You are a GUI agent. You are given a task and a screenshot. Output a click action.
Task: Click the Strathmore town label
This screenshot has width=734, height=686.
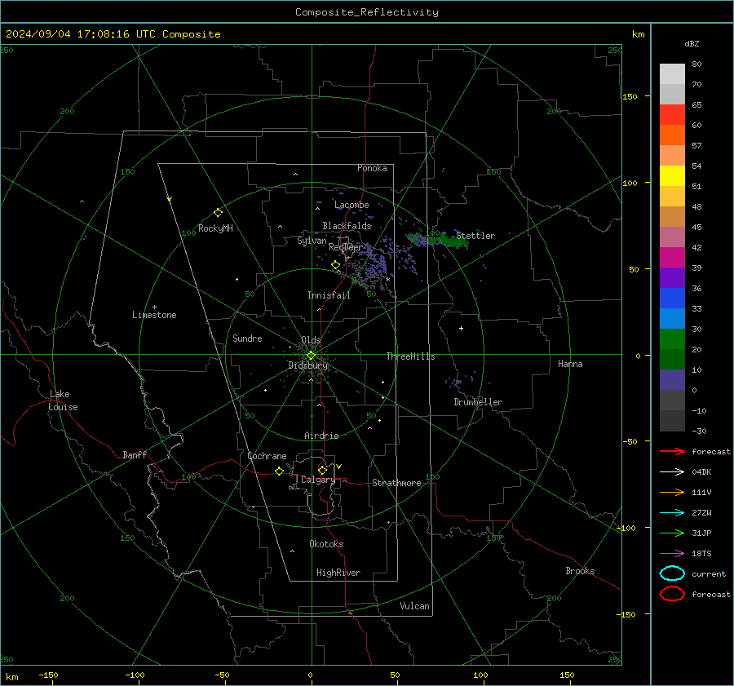[x=396, y=483]
